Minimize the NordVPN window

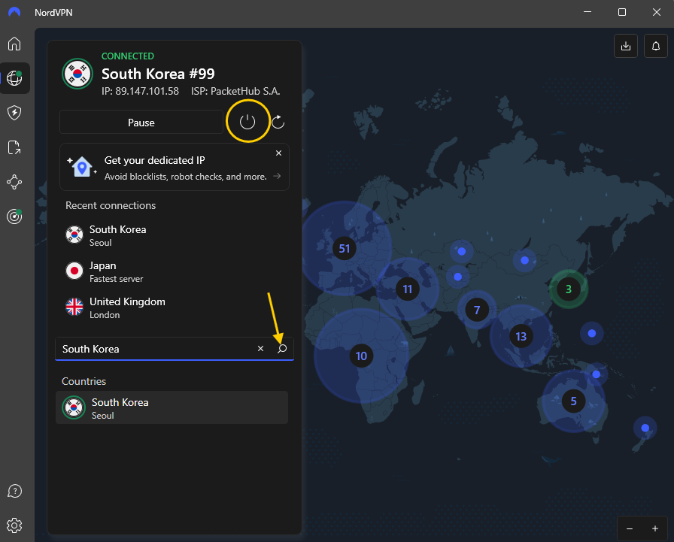(x=587, y=12)
